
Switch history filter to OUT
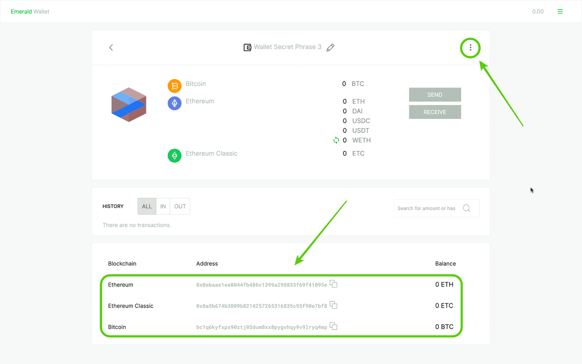[x=180, y=206]
